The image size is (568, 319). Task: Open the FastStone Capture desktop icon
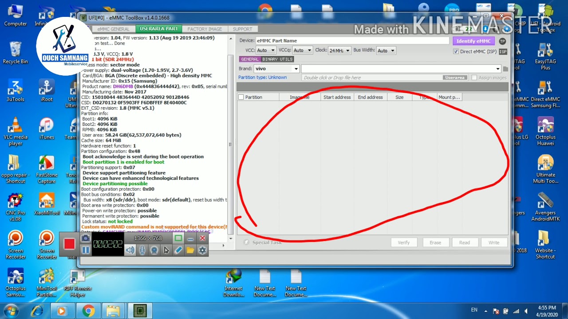click(47, 169)
